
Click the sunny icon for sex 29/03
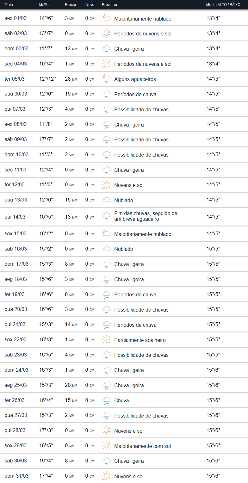[106, 446]
